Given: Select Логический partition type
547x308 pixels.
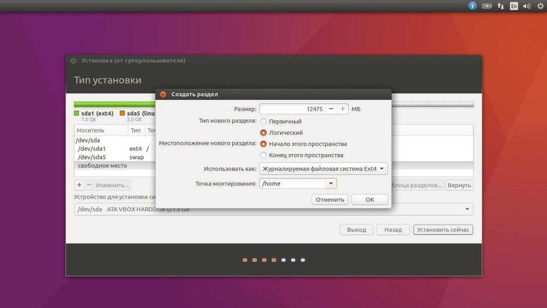Looking at the screenshot, I should pyautogui.click(x=264, y=133).
